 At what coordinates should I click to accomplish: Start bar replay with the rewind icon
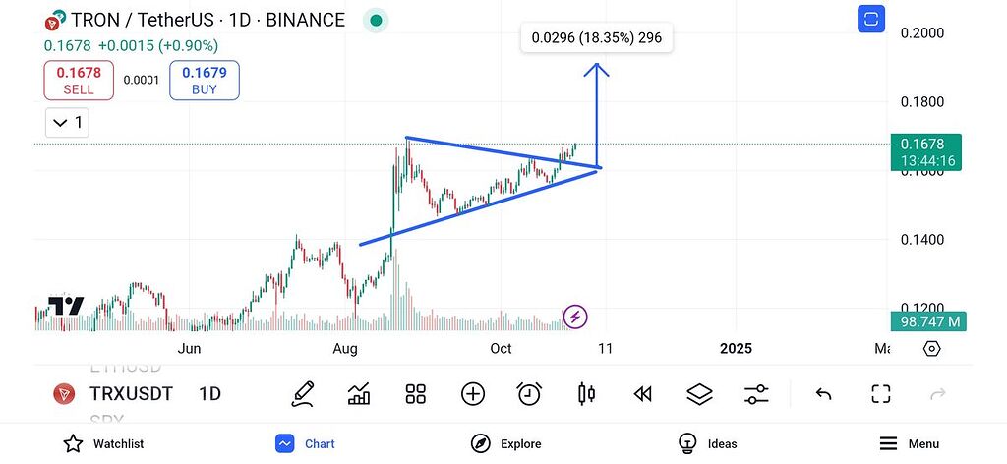coord(643,394)
